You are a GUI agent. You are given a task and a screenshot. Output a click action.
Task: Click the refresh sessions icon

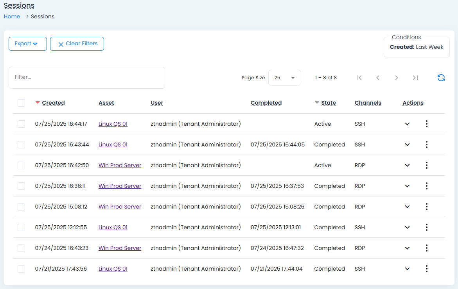tap(441, 78)
